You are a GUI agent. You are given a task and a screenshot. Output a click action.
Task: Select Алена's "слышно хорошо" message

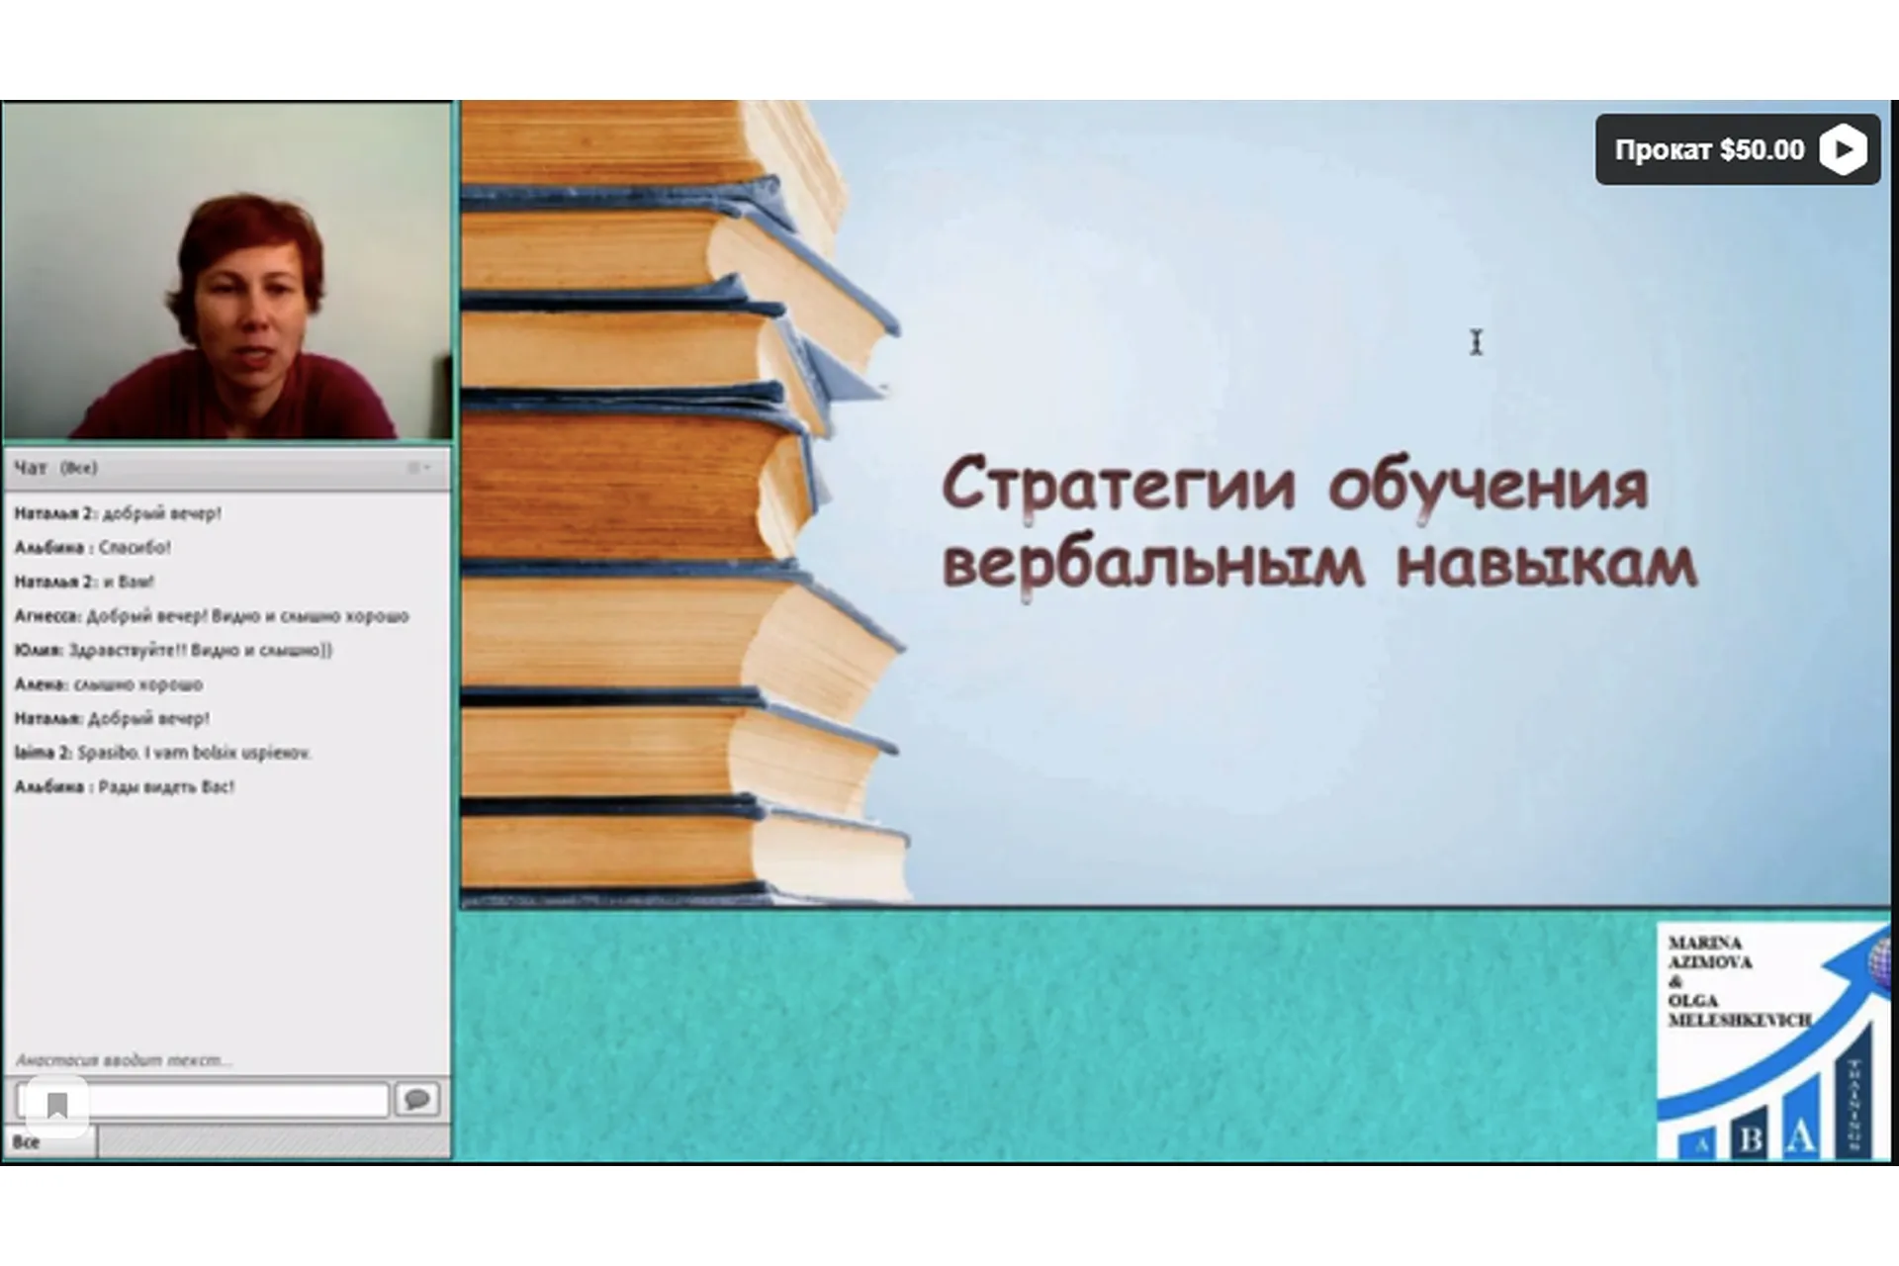[x=109, y=684]
